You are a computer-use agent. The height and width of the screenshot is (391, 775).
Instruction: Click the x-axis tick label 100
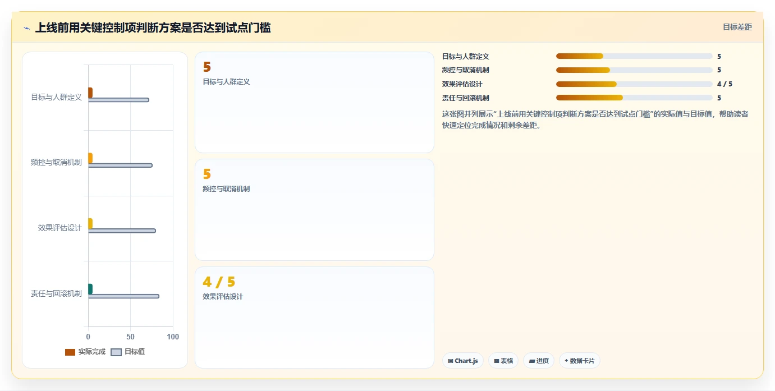173,337
